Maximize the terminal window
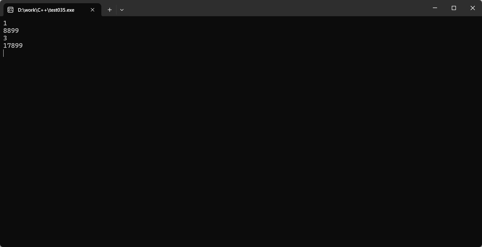482x247 pixels. coord(454,8)
